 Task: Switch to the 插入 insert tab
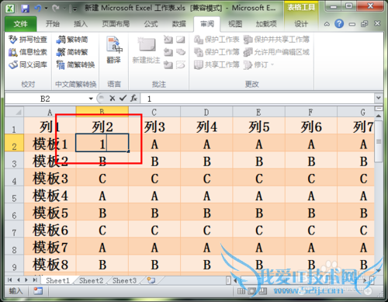[81, 24]
